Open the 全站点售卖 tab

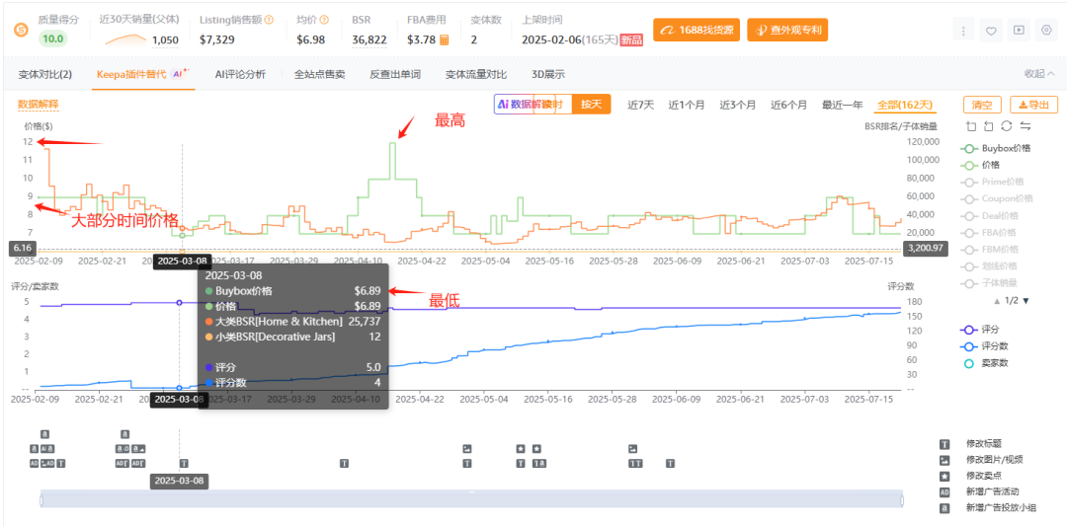[319, 75]
